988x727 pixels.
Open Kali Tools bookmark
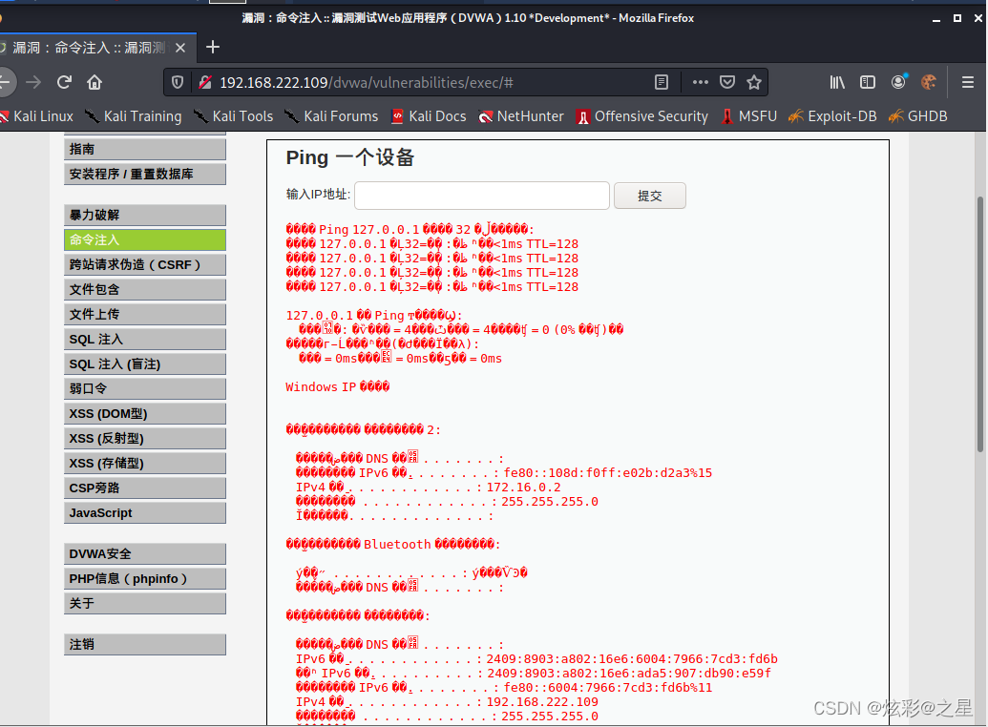point(233,116)
